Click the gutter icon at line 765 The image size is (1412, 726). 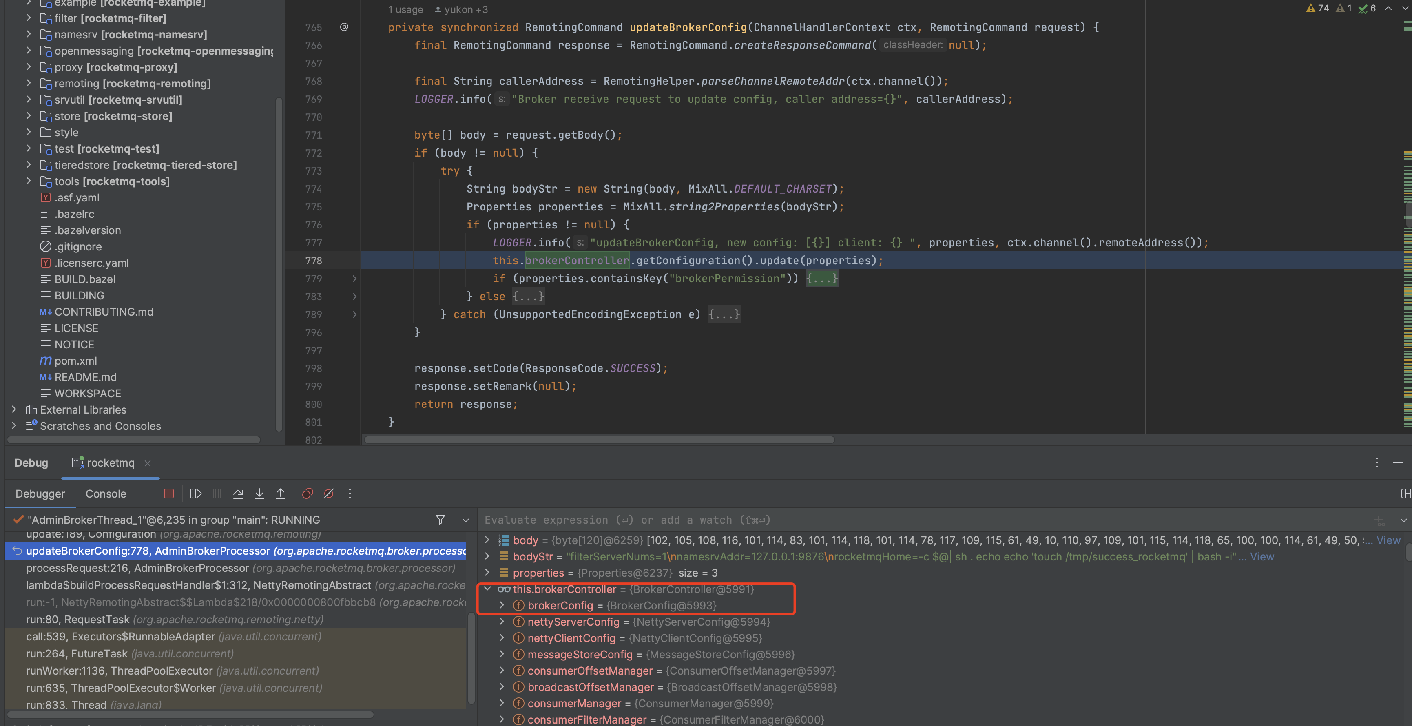[x=344, y=27]
